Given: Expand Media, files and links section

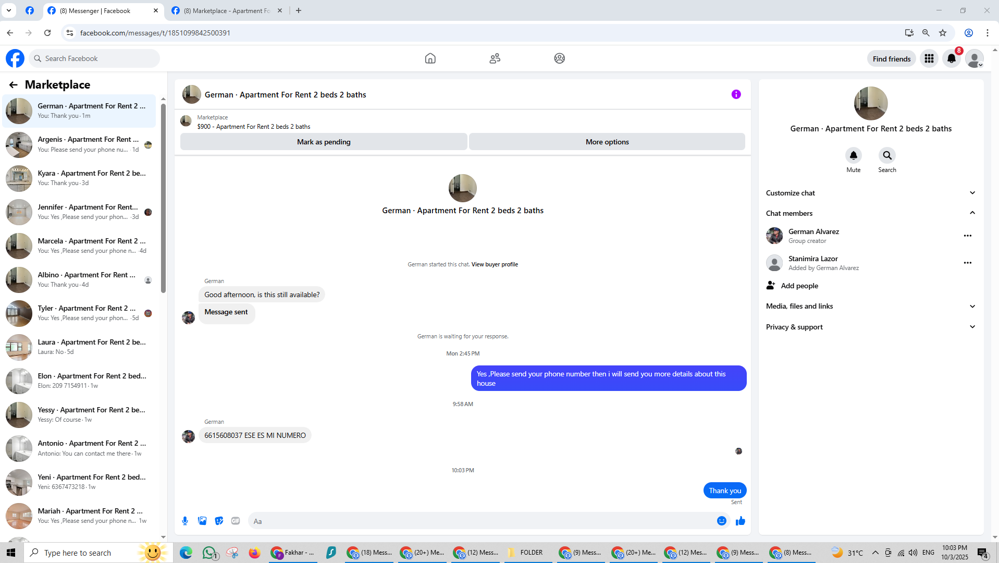Looking at the screenshot, I should 870,306.
